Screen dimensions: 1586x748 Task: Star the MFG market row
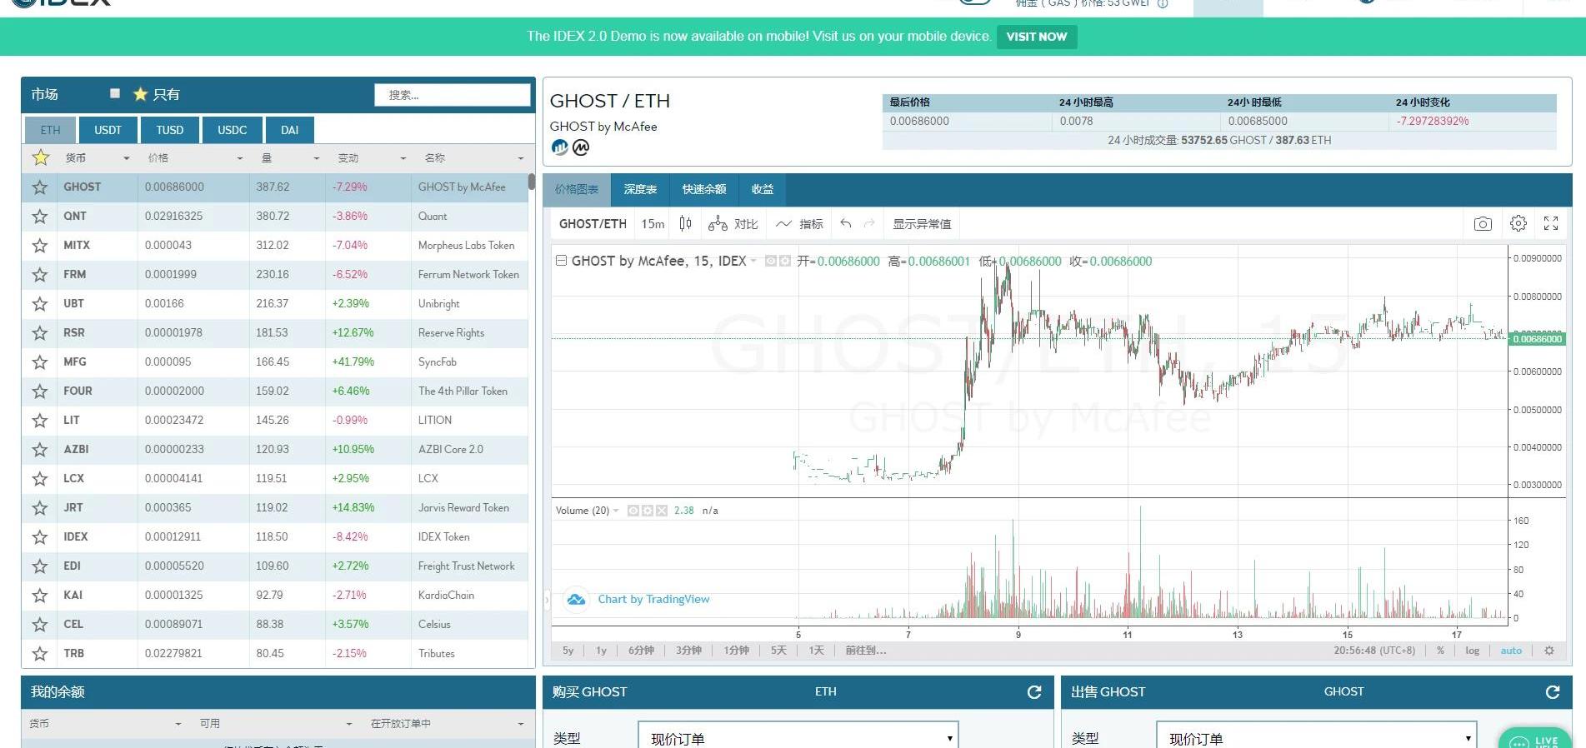(x=39, y=362)
